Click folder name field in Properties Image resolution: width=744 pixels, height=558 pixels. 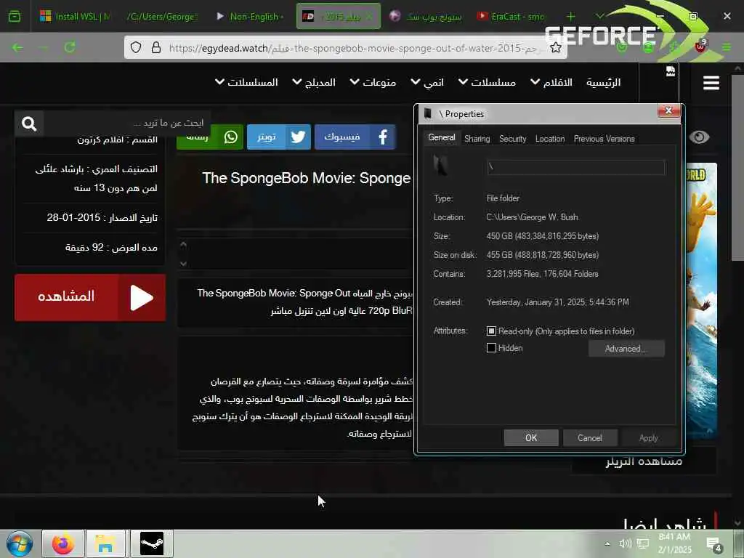tap(575, 167)
